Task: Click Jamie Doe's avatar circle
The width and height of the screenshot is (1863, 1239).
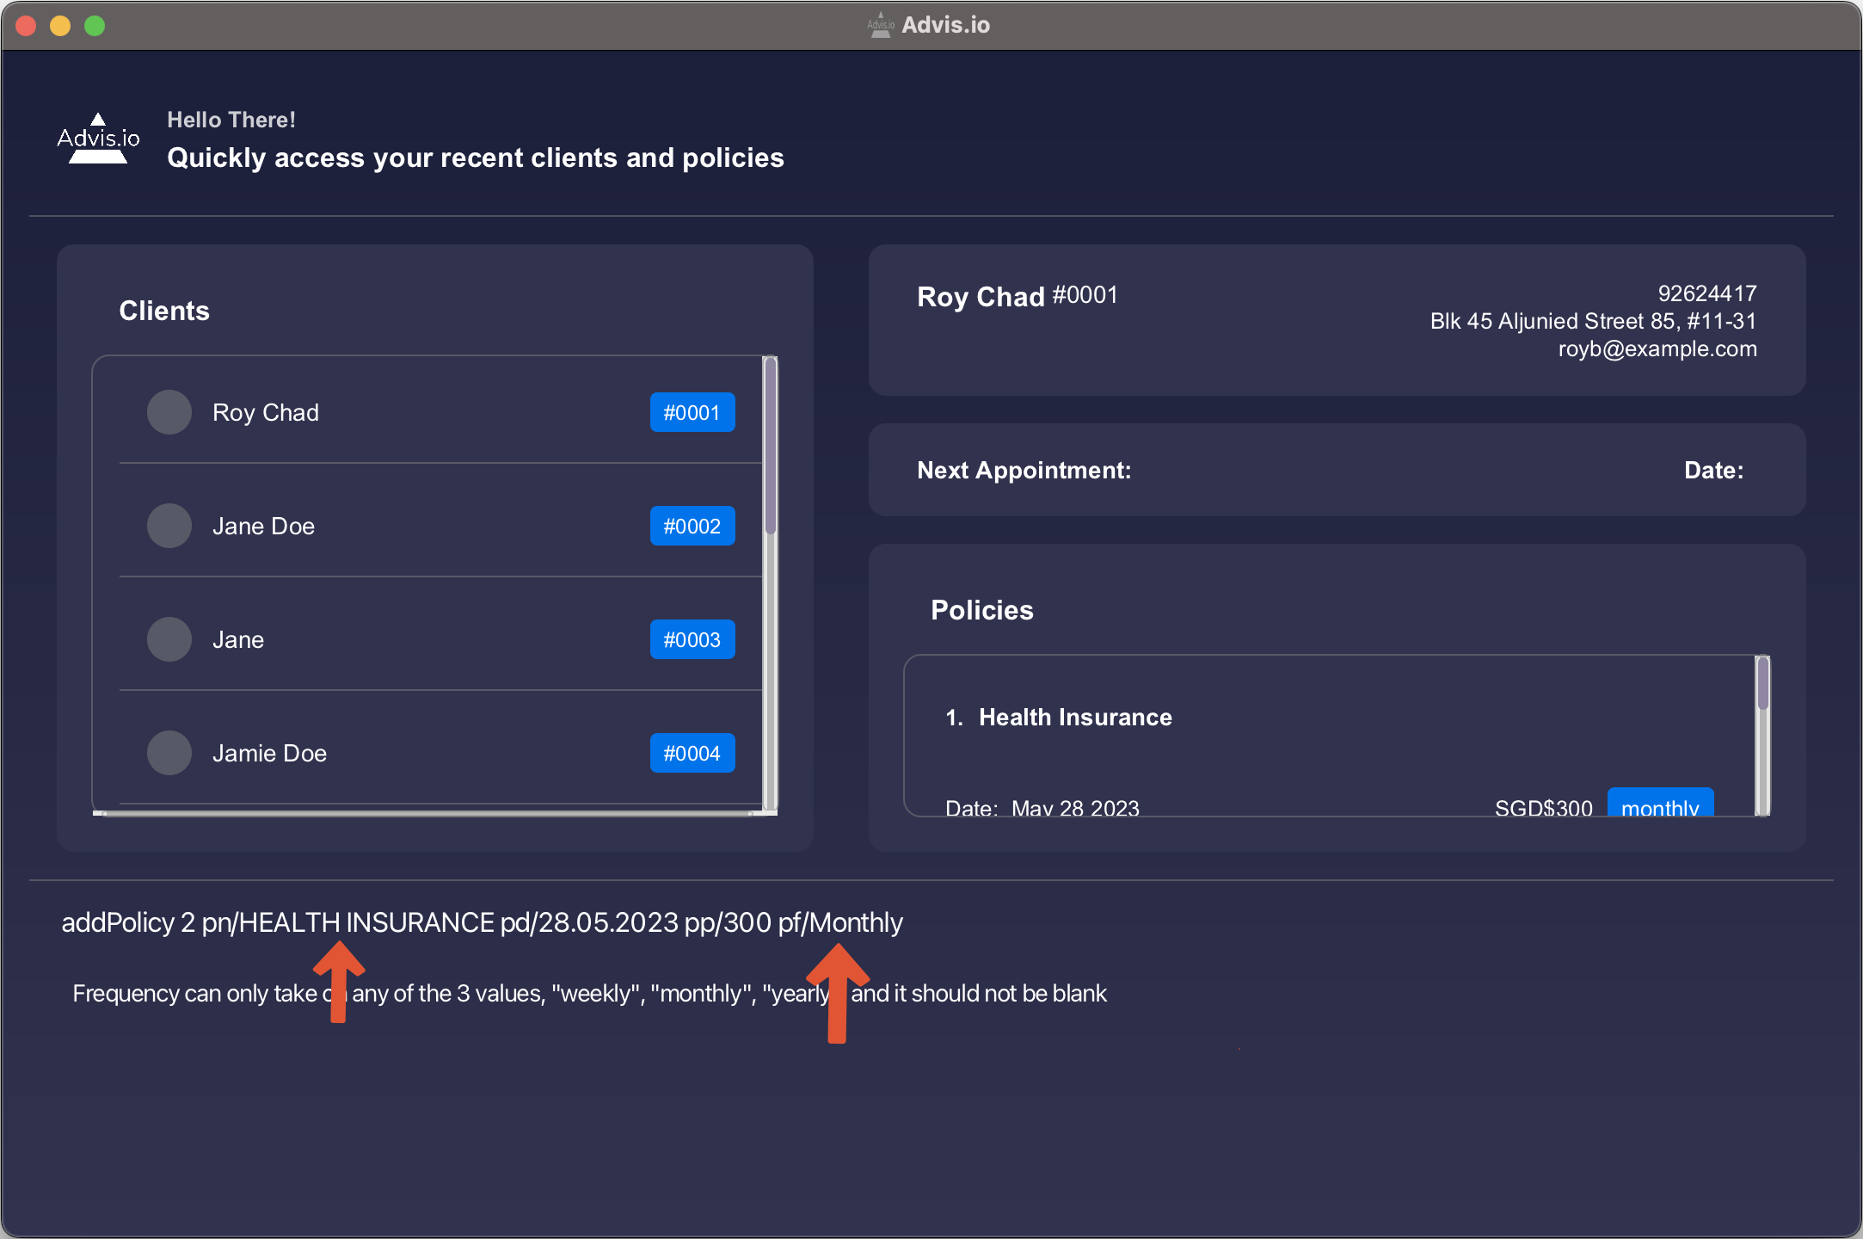Action: [x=169, y=753]
